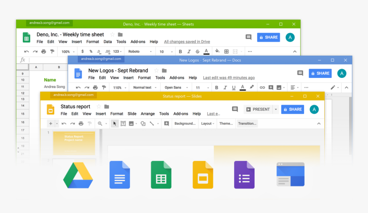The image size is (368, 213).
Task: Open fill color picker in Sheets
Action: [217, 51]
